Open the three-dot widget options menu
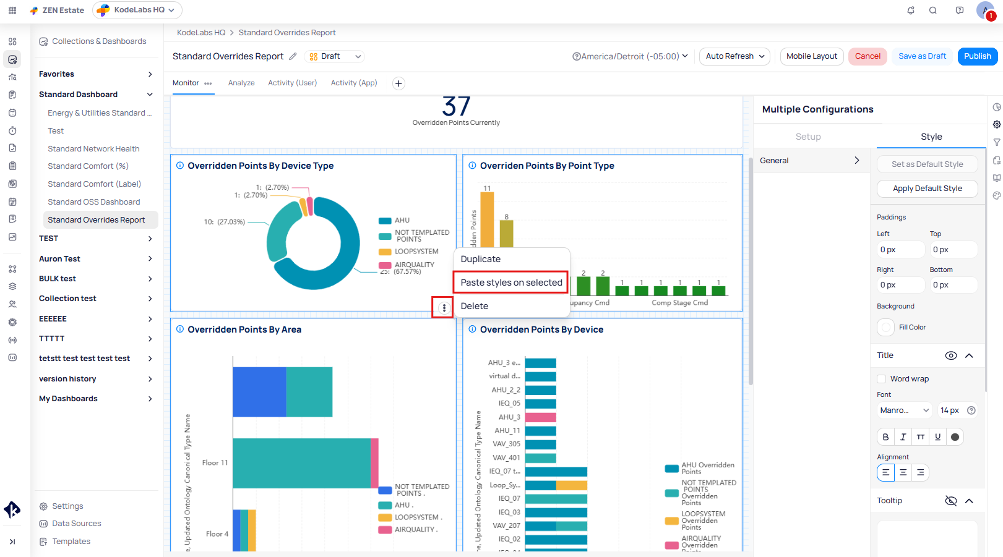Viewport: 1003px width, 557px height. (x=444, y=307)
